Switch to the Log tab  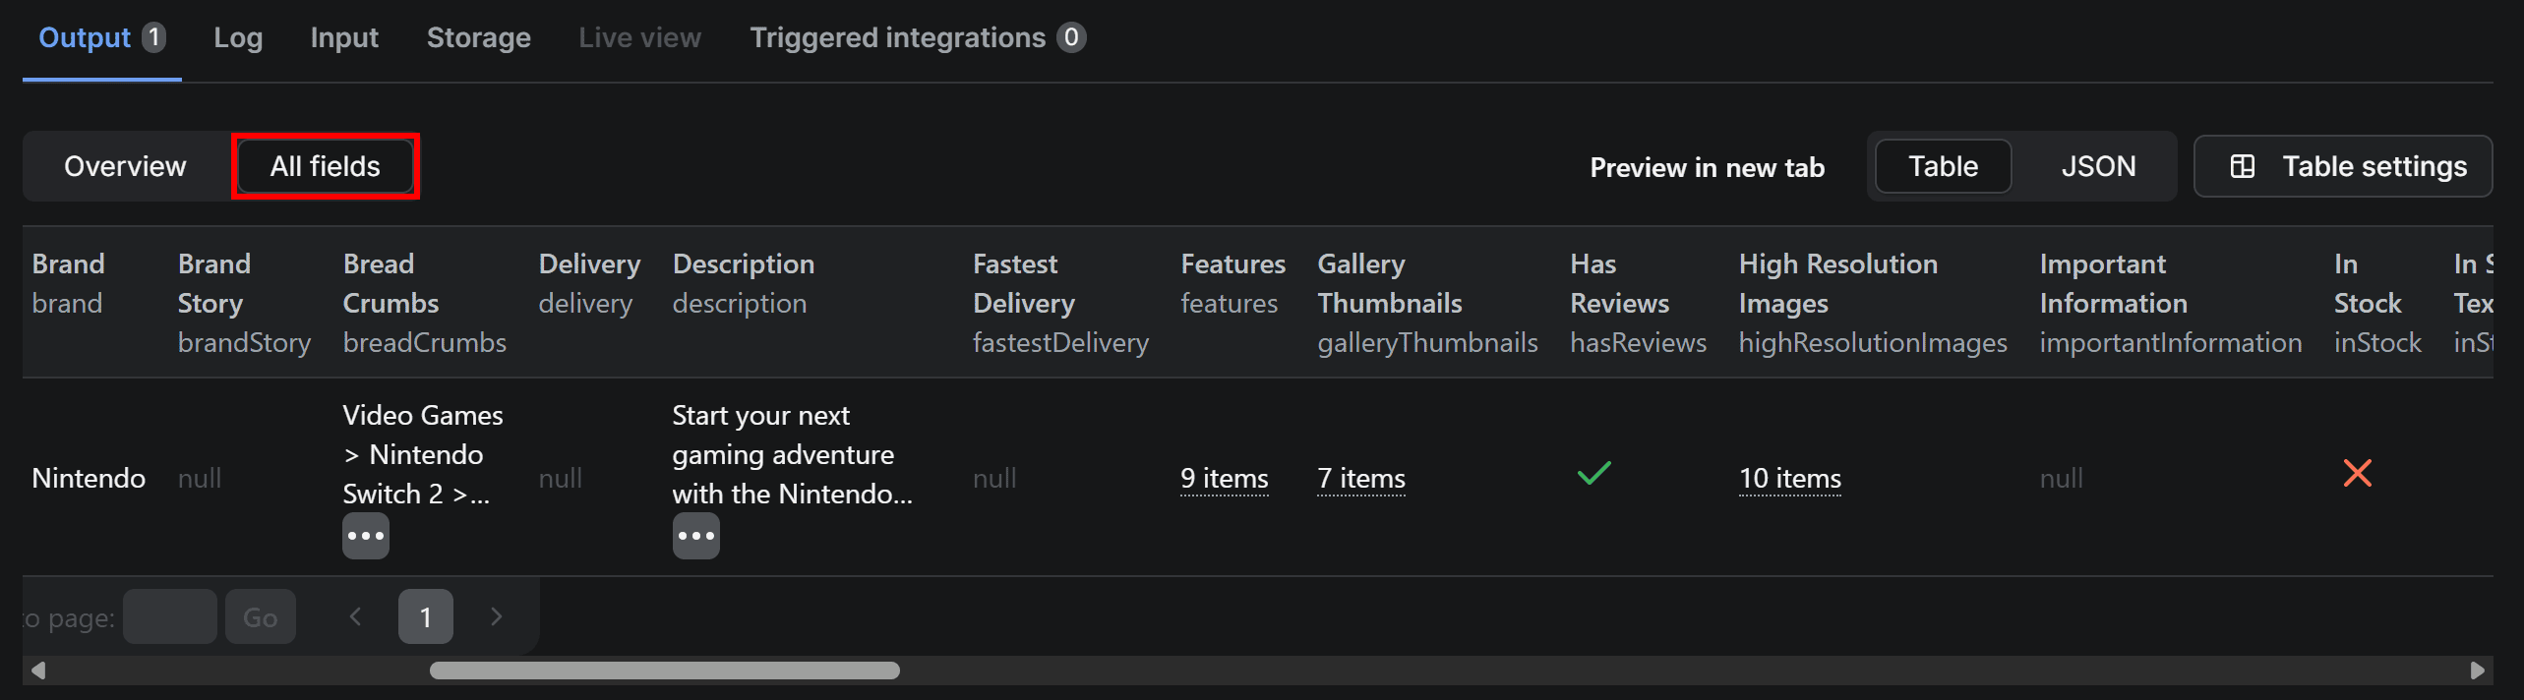238,37
